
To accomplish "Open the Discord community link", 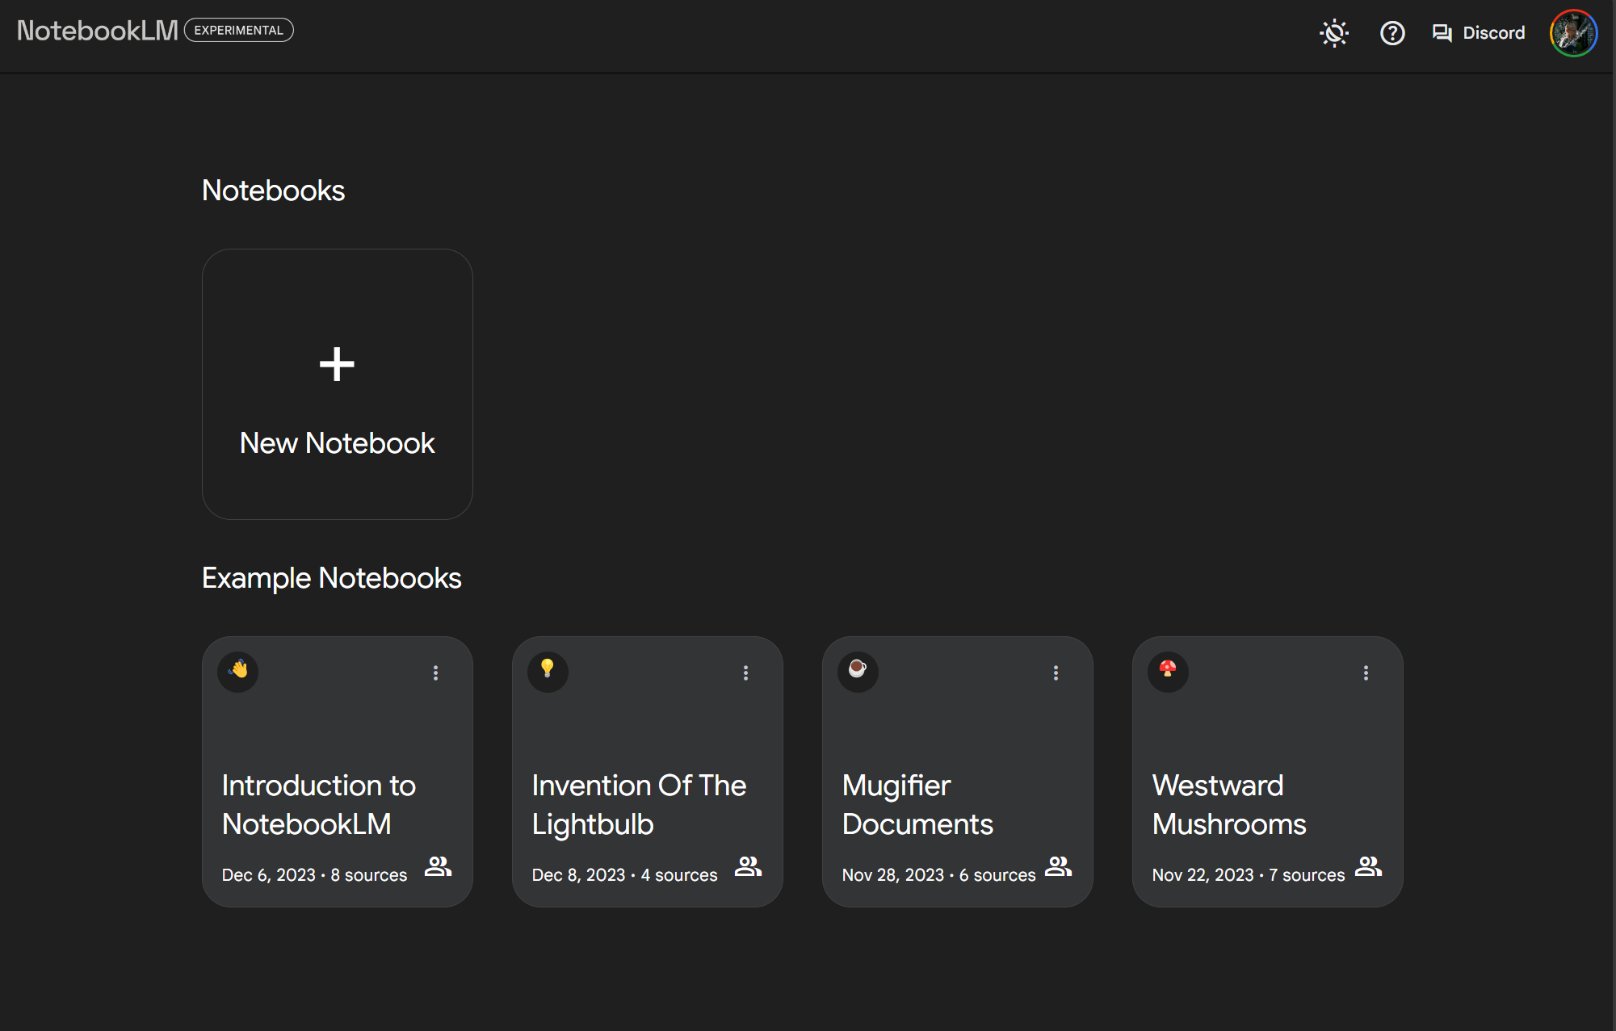I will click(1479, 33).
